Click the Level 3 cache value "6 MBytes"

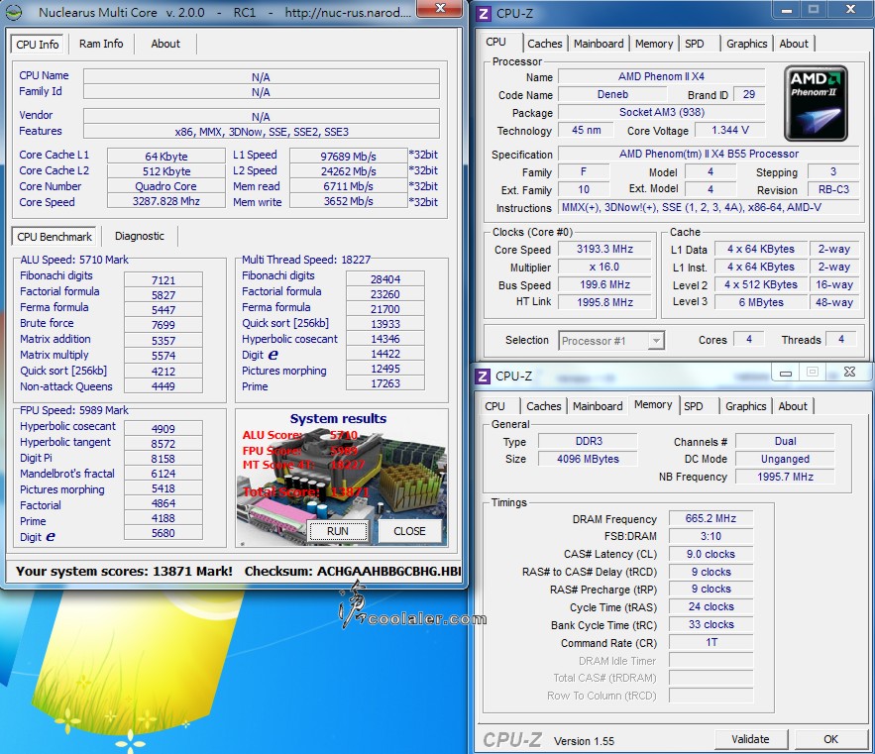(761, 302)
